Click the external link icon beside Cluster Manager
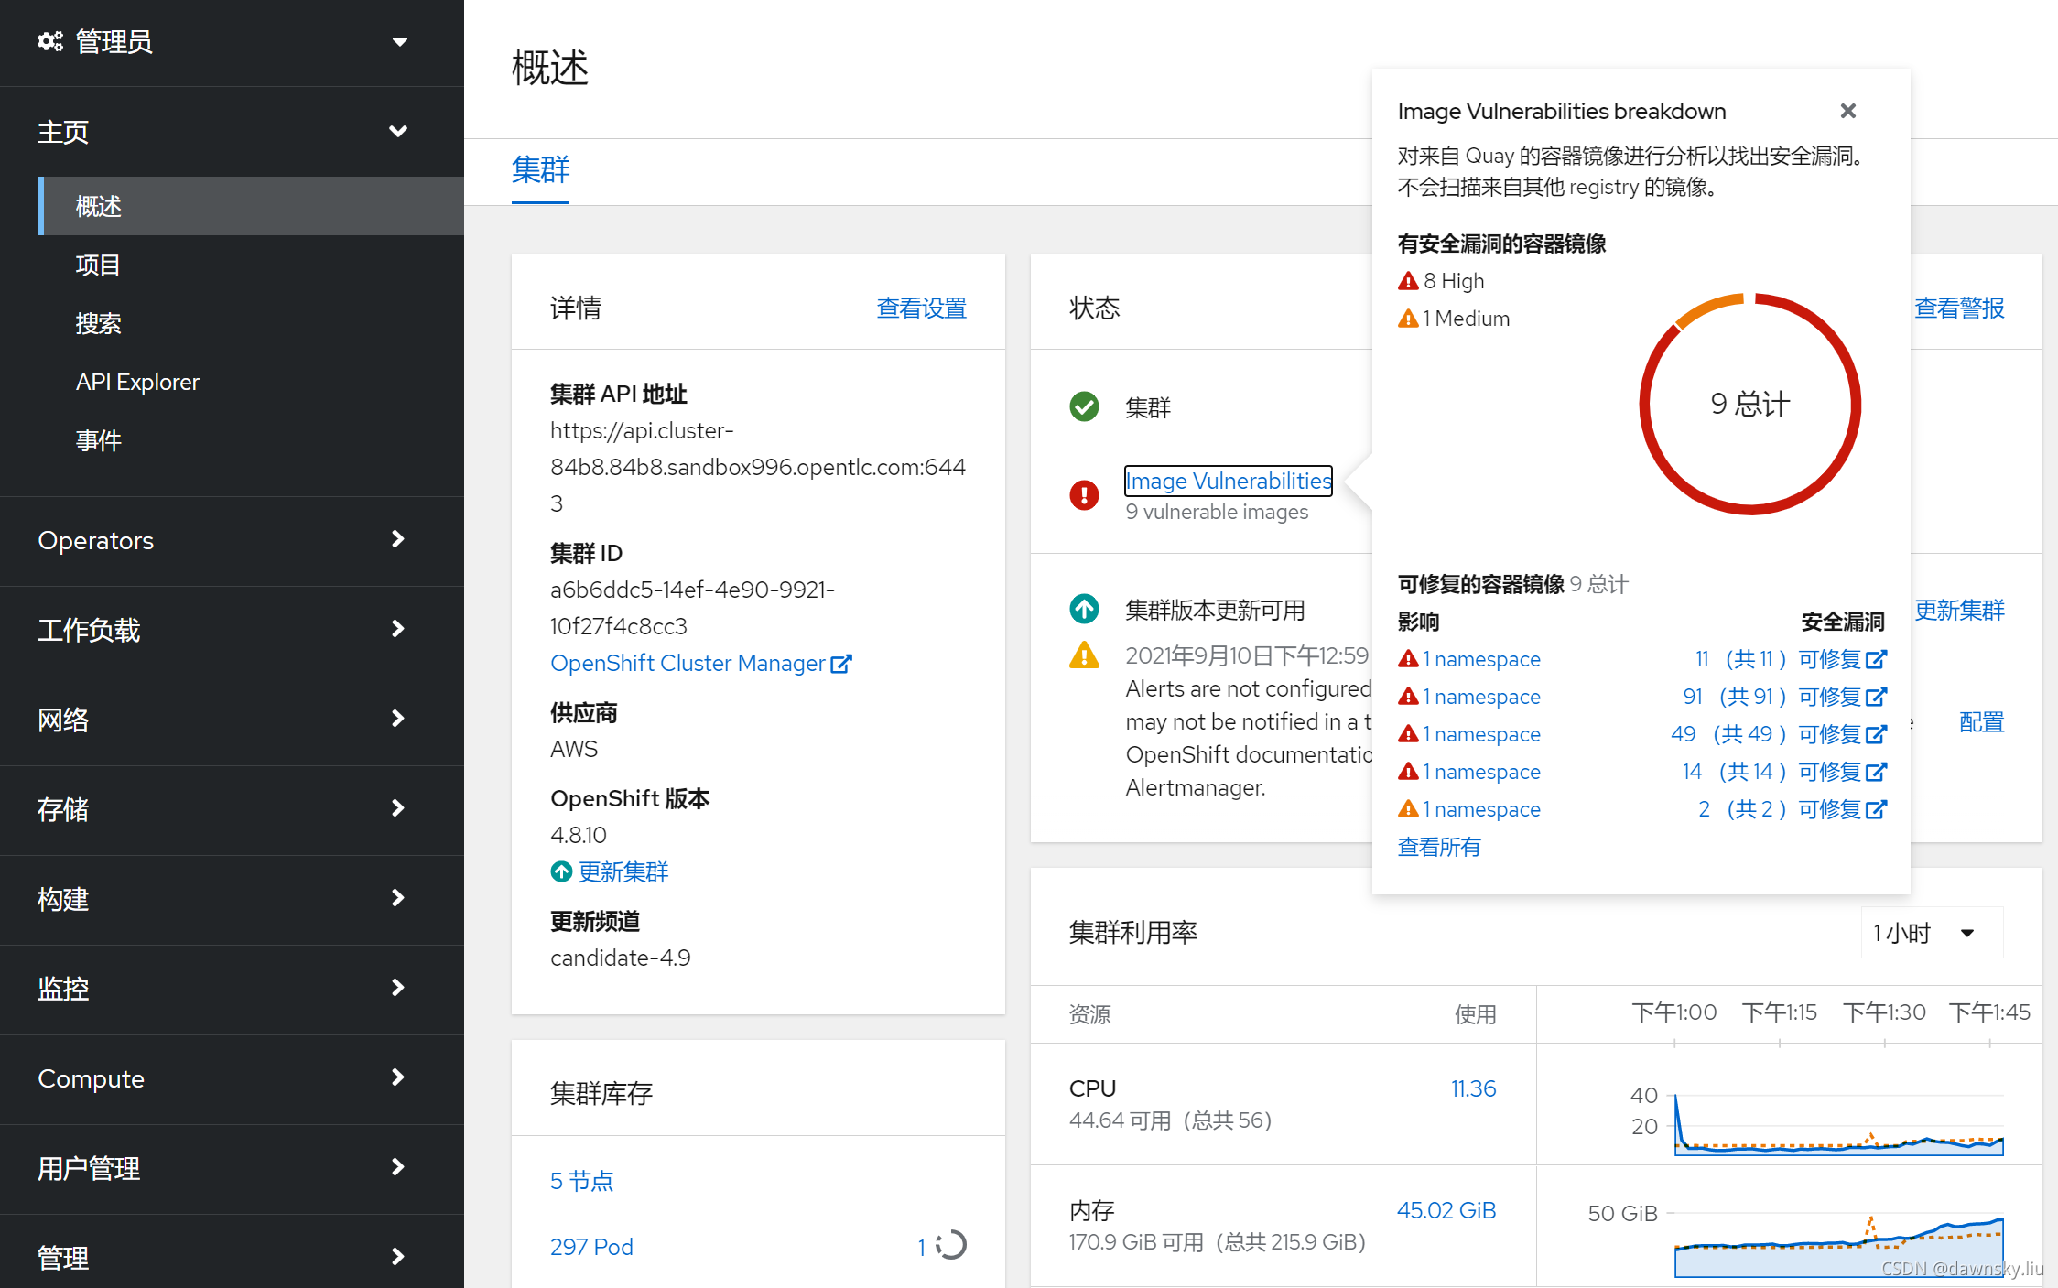The image size is (2058, 1288). click(841, 664)
